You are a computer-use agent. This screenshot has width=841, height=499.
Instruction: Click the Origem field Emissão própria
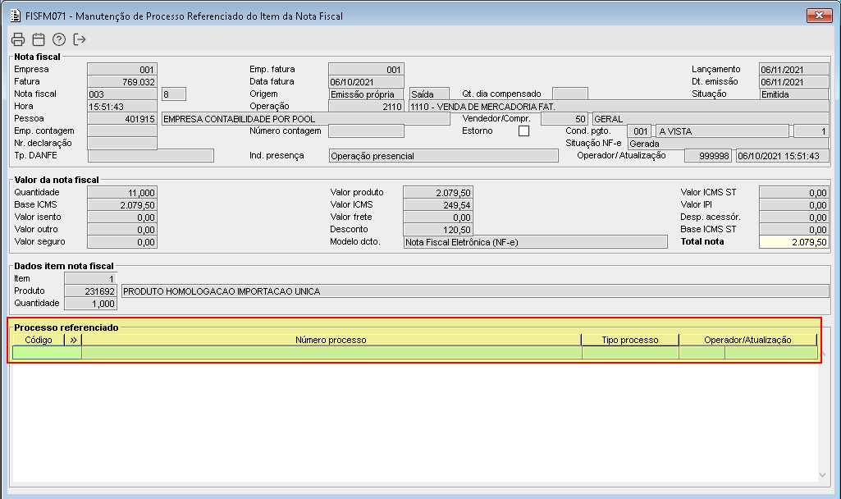click(x=366, y=94)
